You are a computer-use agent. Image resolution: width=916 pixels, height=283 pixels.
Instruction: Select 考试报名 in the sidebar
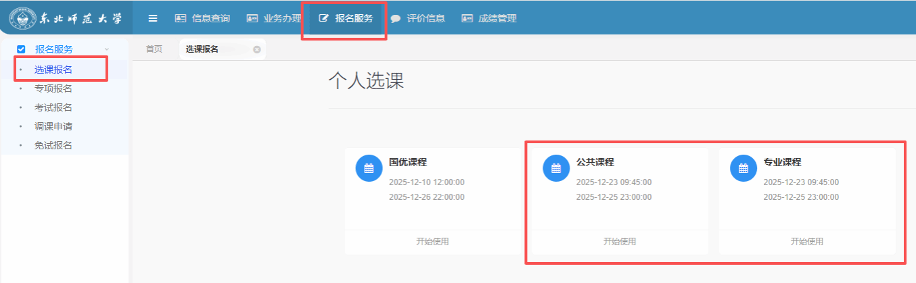pos(53,107)
